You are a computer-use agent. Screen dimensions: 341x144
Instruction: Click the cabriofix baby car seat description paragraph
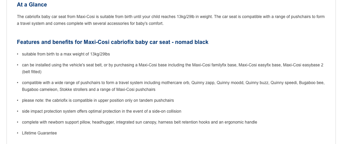171,20
